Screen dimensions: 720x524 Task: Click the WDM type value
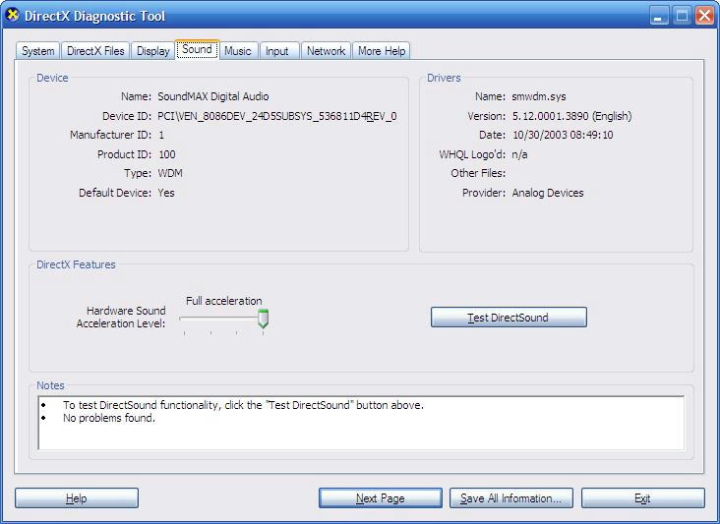tap(170, 173)
